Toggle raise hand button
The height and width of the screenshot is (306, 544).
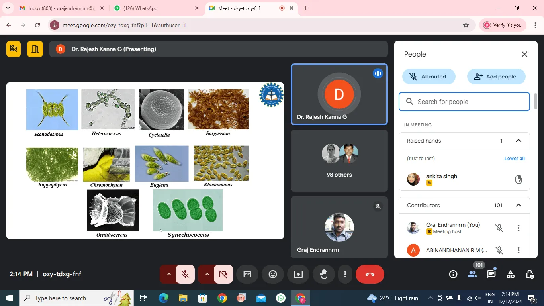click(324, 274)
